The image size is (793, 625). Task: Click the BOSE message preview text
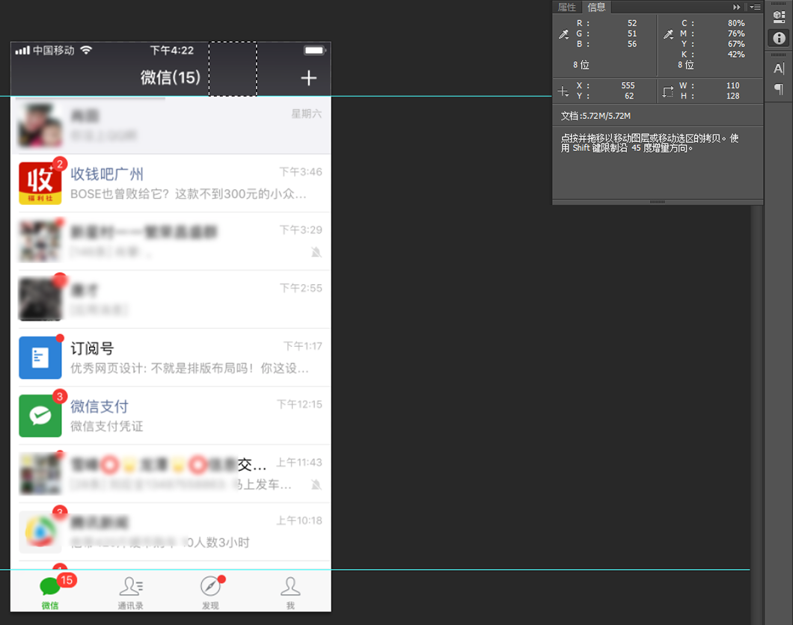click(188, 194)
